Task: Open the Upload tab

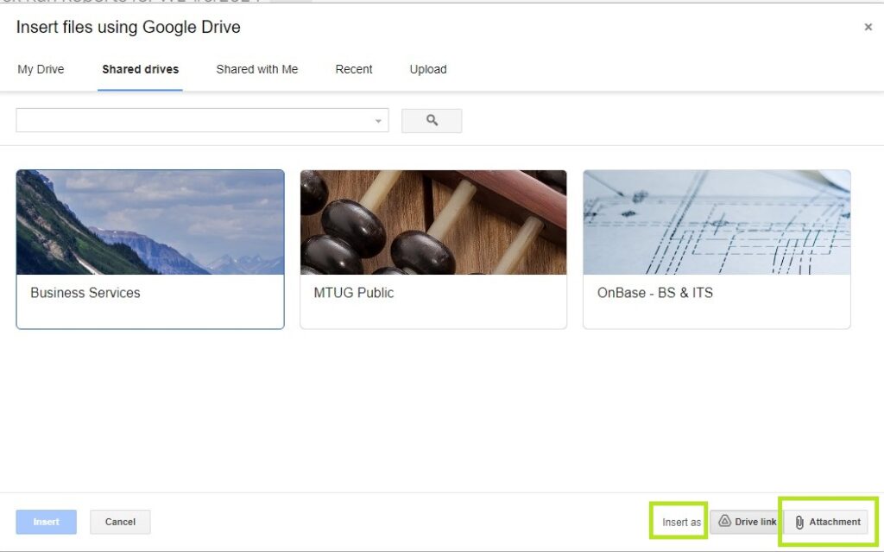Action: click(x=428, y=69)
